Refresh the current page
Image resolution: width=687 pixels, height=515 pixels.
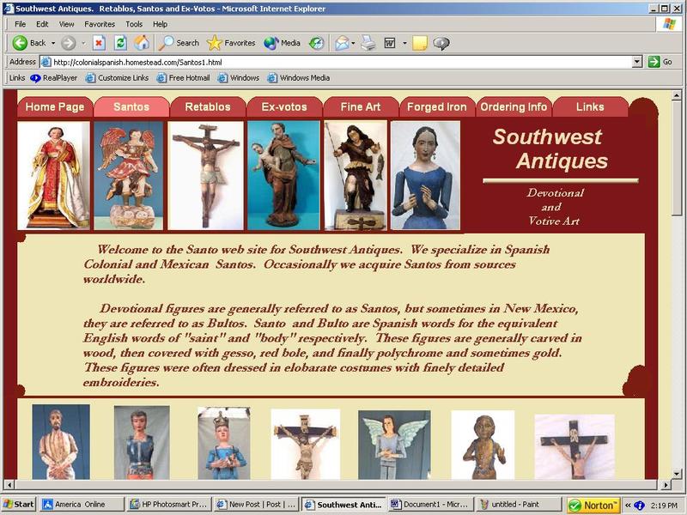tap(119, 42)
